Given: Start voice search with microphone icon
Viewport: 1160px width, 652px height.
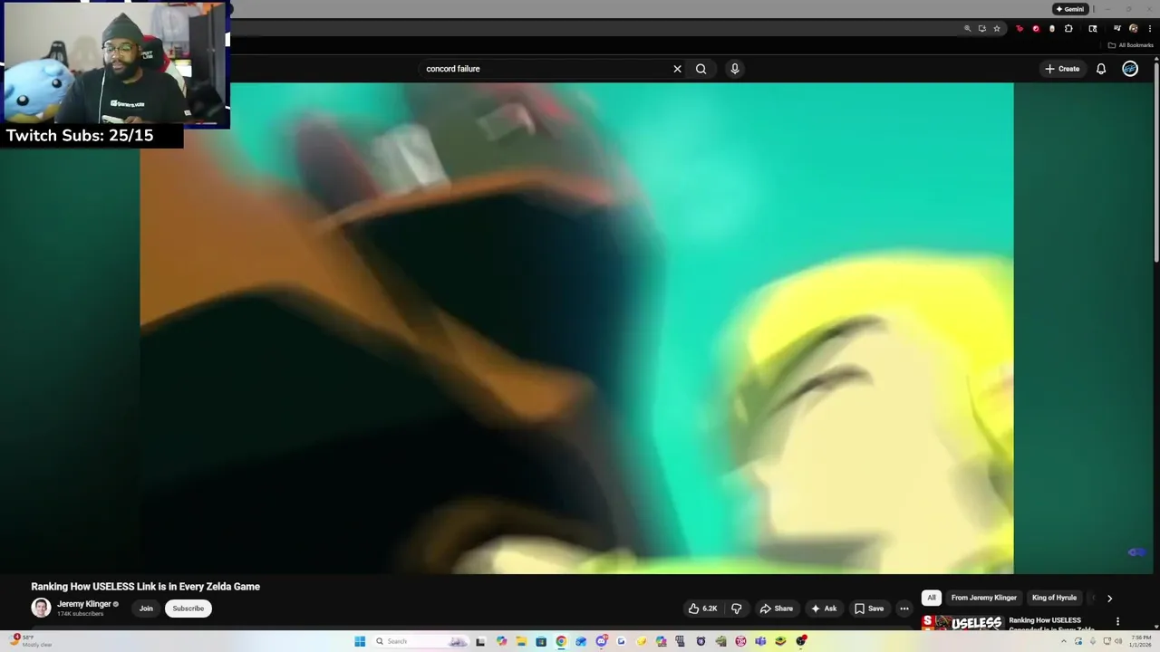Looking at the screenshot, I should 735,69.
